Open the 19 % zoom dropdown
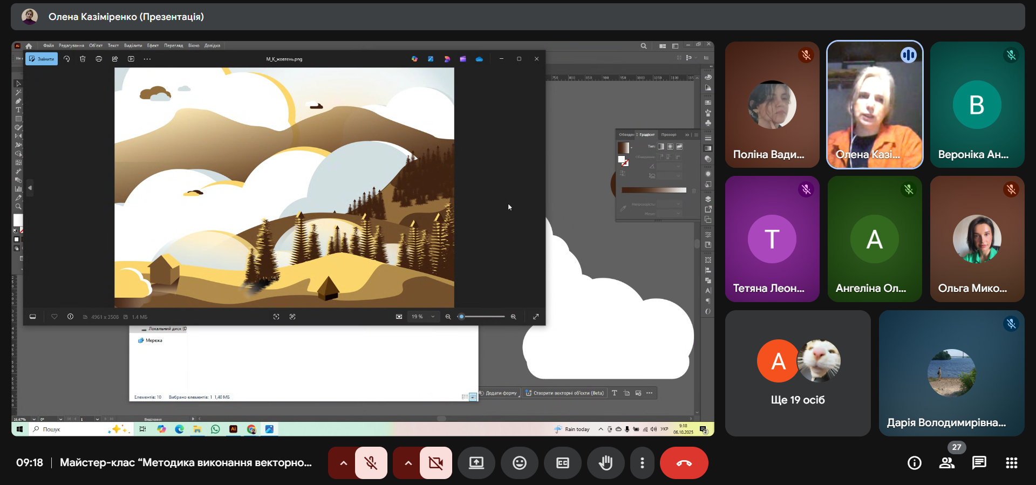Image resolution: width=1036 pixels, height=485 pixels. (x=423, y=317)
